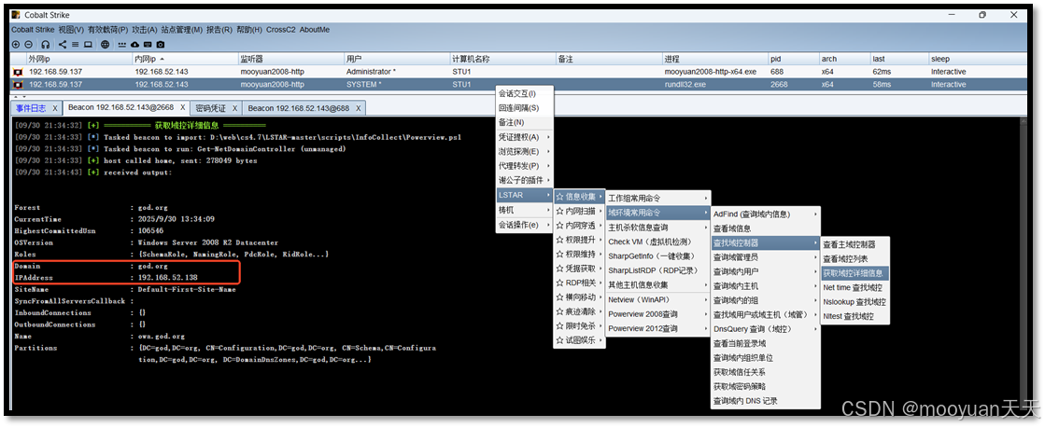Open the 站点管理(M) menu
The image size is (1045, 428).
pyautogui.click(x=182, y=30)
